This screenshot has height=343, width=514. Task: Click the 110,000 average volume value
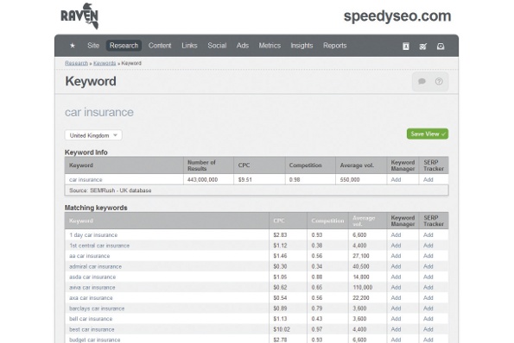pyautogui.click(x=363, y=288)
